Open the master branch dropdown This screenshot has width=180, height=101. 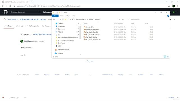(x=26, y=34)
